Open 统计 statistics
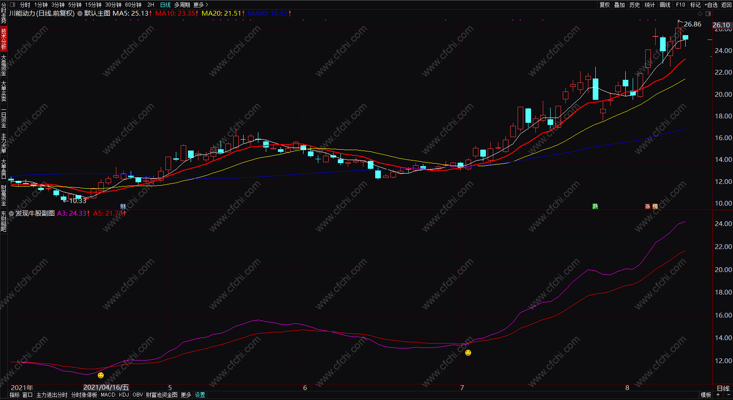The width and height of the screenshot is (733, 400). pos(650,5)
